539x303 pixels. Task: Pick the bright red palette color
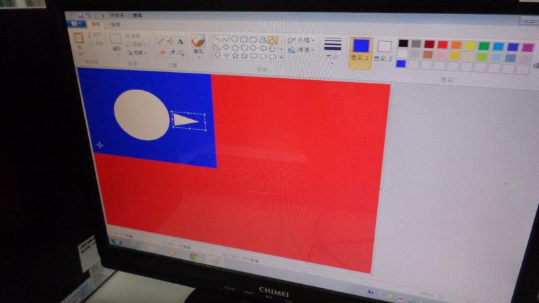[443, 44]
